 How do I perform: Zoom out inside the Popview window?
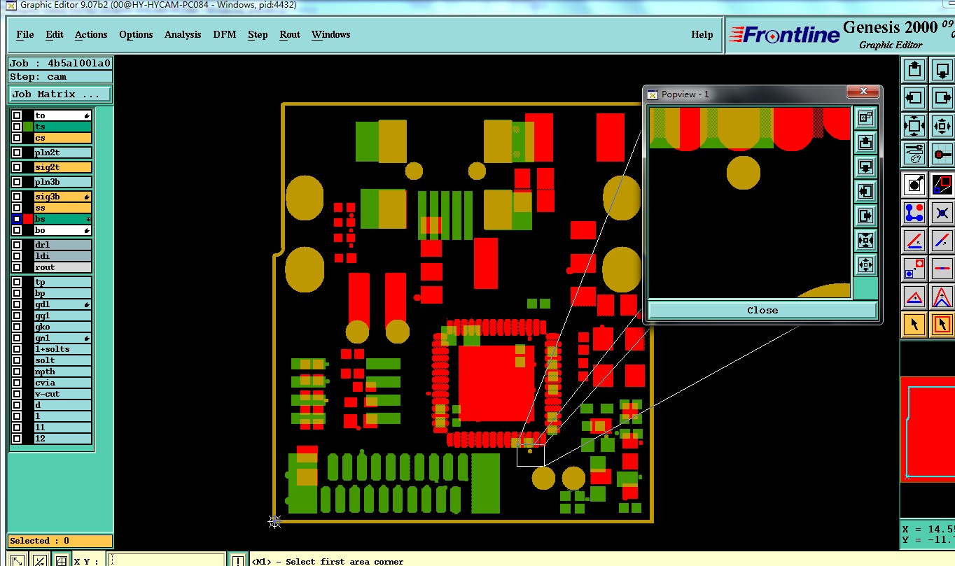tap(866, 264)
